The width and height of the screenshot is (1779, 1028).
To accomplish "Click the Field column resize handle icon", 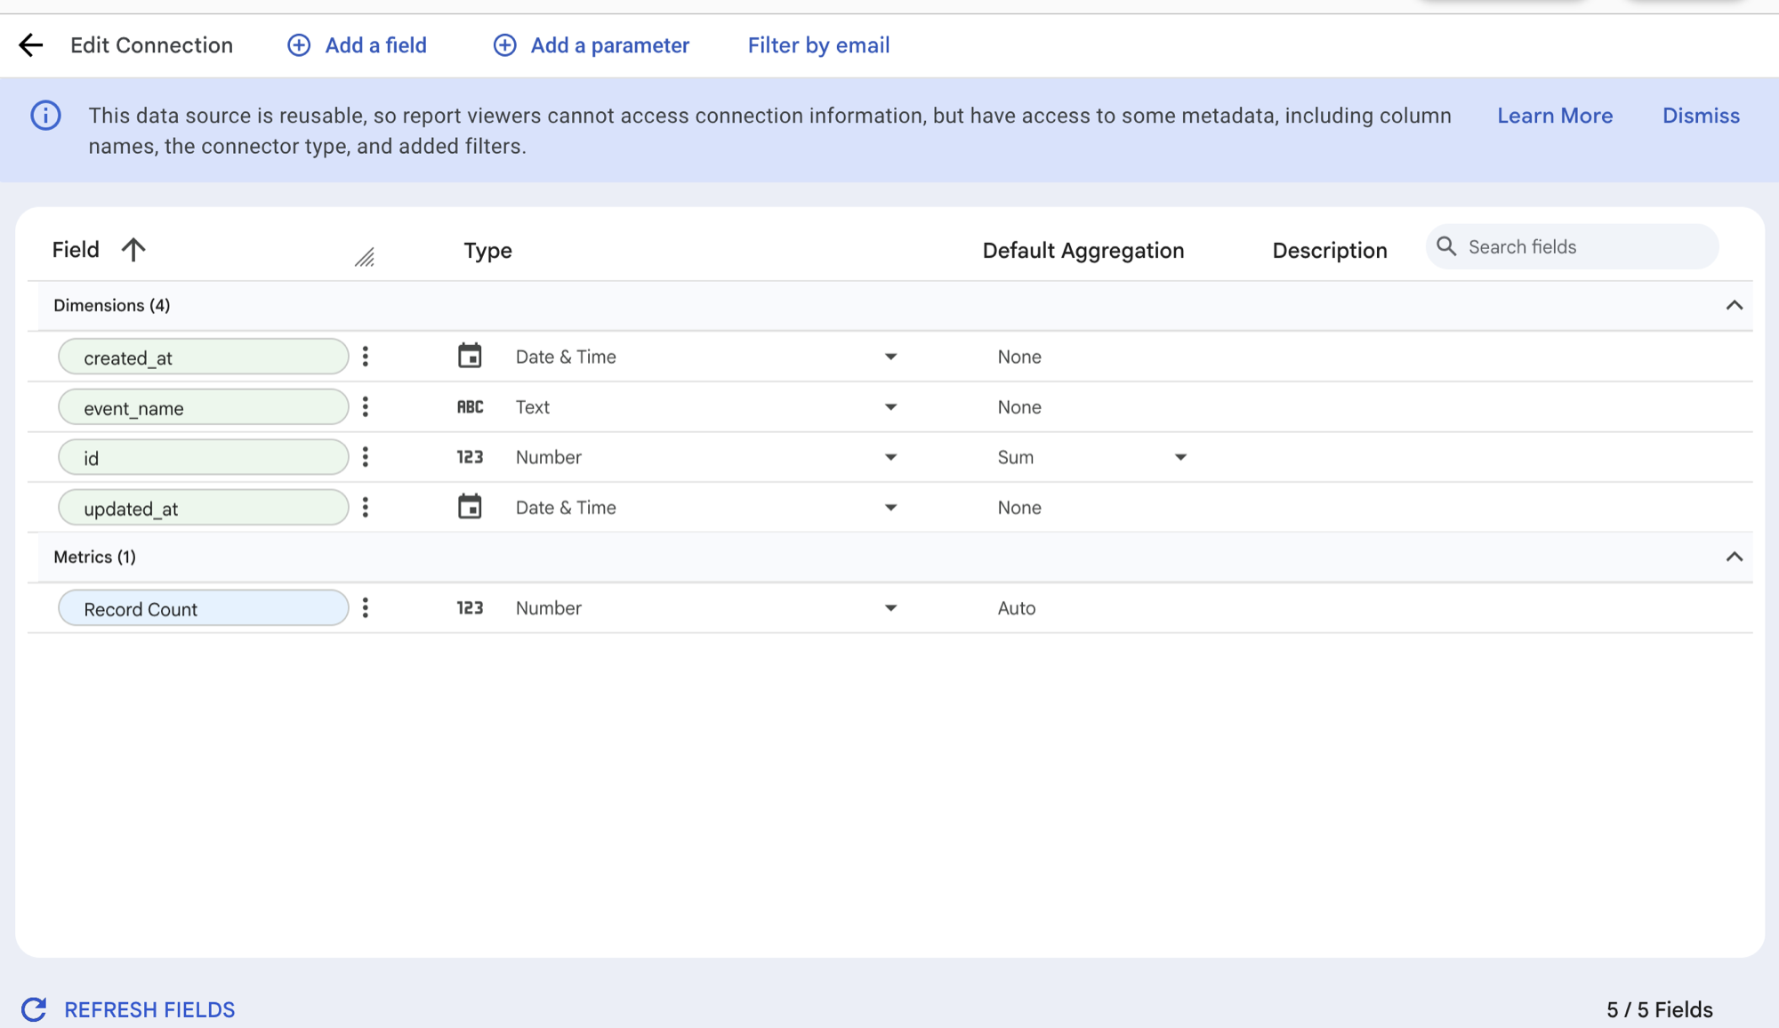I will [x=365, y=258].
